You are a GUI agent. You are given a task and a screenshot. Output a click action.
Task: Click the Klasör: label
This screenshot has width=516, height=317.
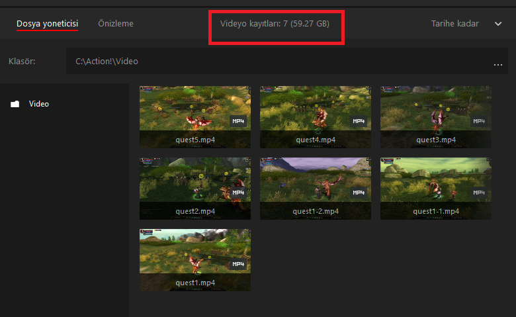click(22, 62)
